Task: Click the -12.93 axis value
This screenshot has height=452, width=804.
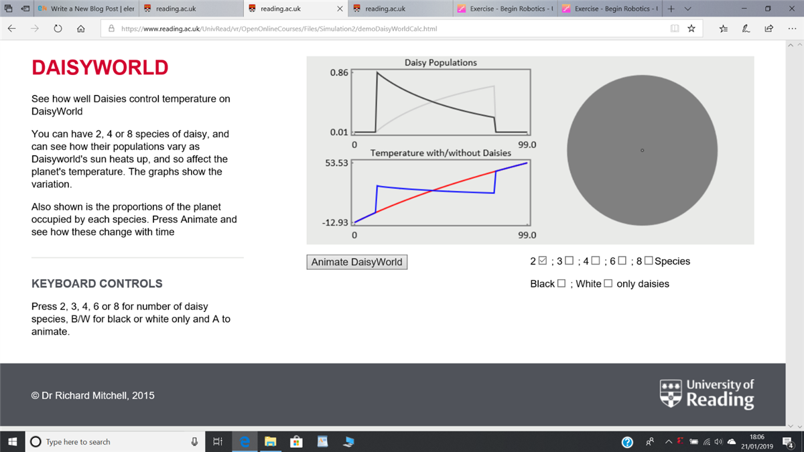Action: (x=336, y=222)
